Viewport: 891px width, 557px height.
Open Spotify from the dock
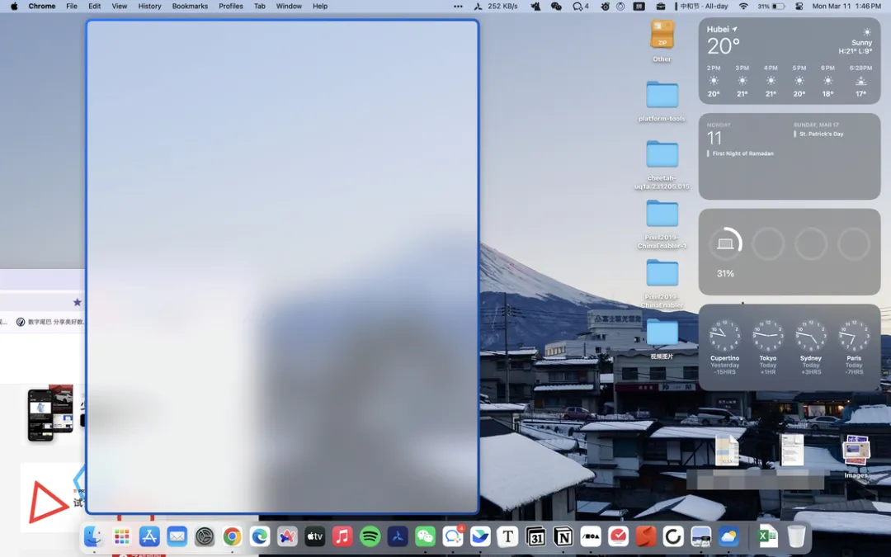click(x=370, y=536)
